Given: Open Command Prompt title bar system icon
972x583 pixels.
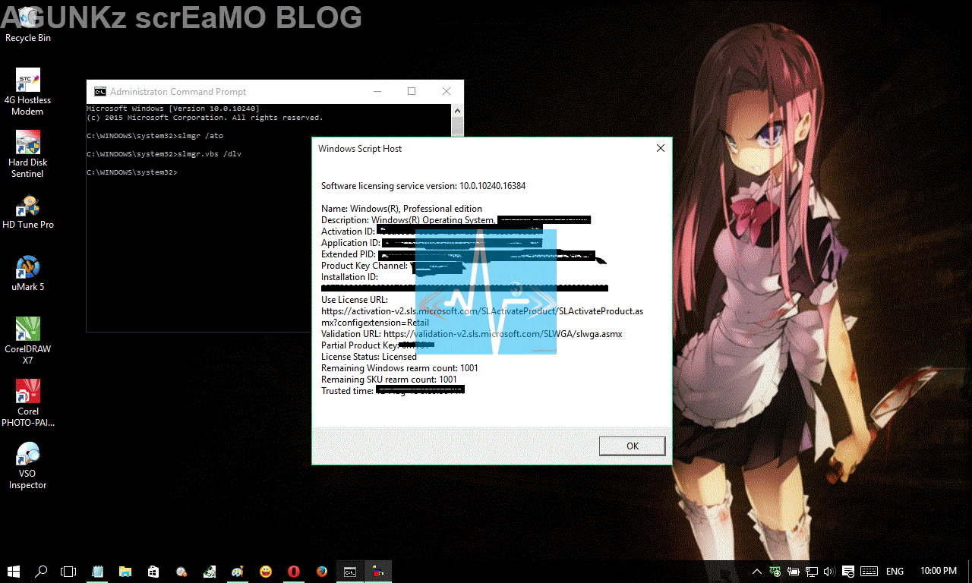Looking at the screenshot, I should coord(99,92).
